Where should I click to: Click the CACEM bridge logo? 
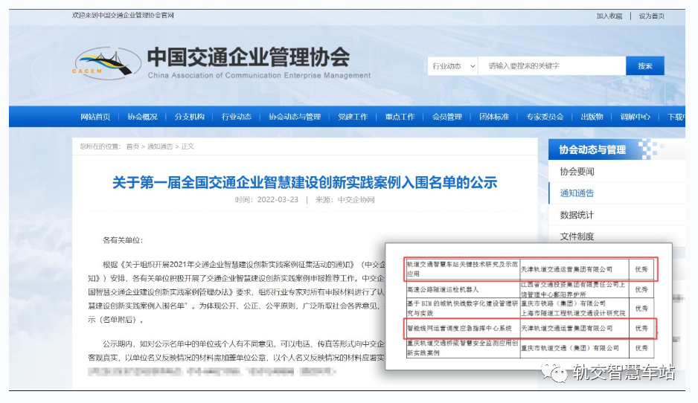(x=107, y=63)
